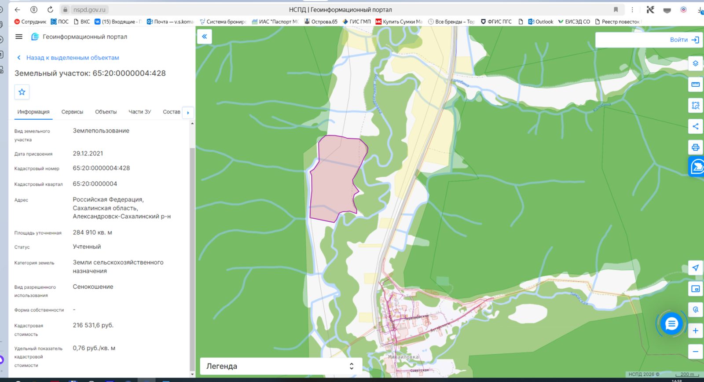Viewport: 704px width, 382px height.
Task: Click the Учтенный status value
Action: pos(87,247)
